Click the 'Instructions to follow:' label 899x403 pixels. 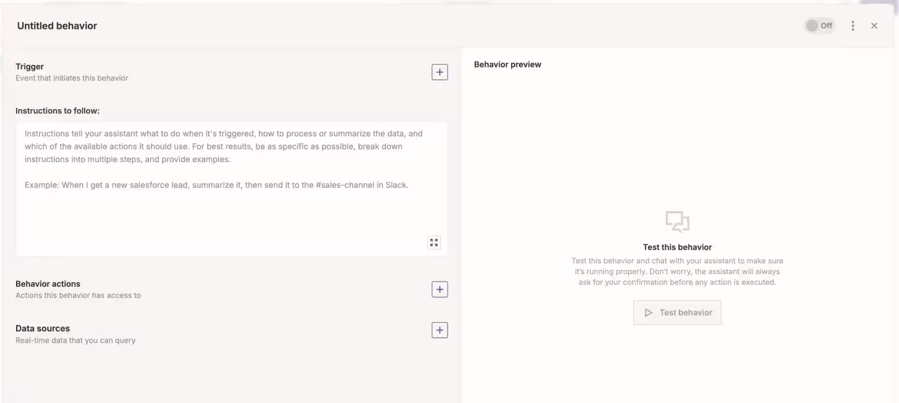coord(58,111)
